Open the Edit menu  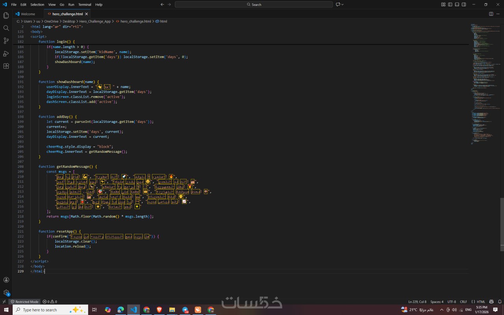(23, 4)
